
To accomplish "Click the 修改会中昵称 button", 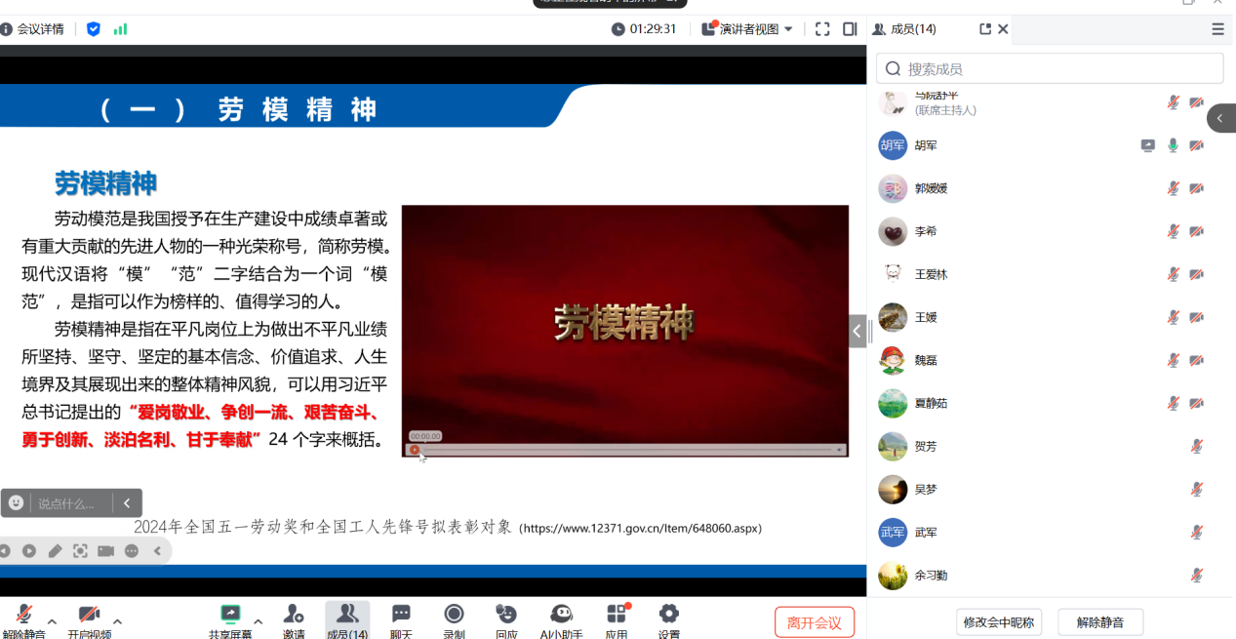I will coord(1000,622).
